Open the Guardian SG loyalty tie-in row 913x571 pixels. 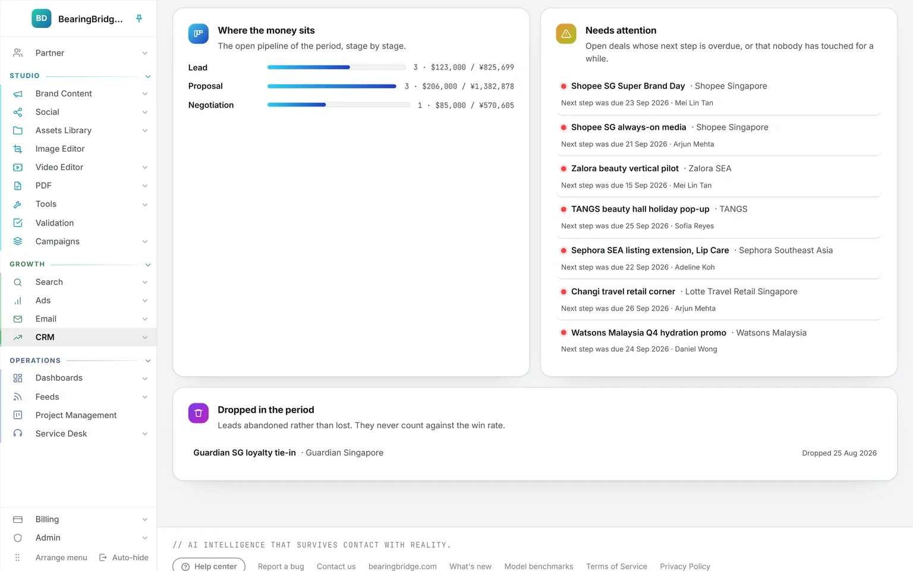(x=535, y=453)
